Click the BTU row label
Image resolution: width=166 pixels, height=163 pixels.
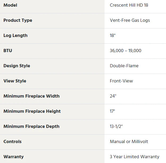(x=8, y=51)
